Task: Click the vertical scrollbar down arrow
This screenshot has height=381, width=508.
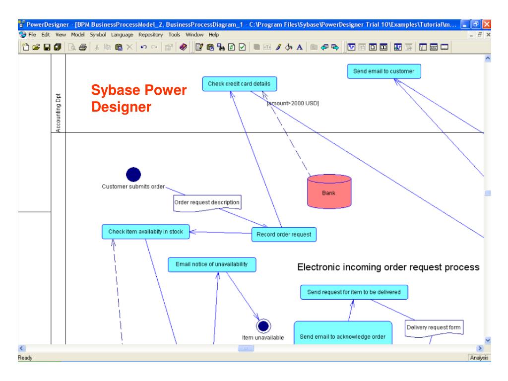Action: pos(488,340)
